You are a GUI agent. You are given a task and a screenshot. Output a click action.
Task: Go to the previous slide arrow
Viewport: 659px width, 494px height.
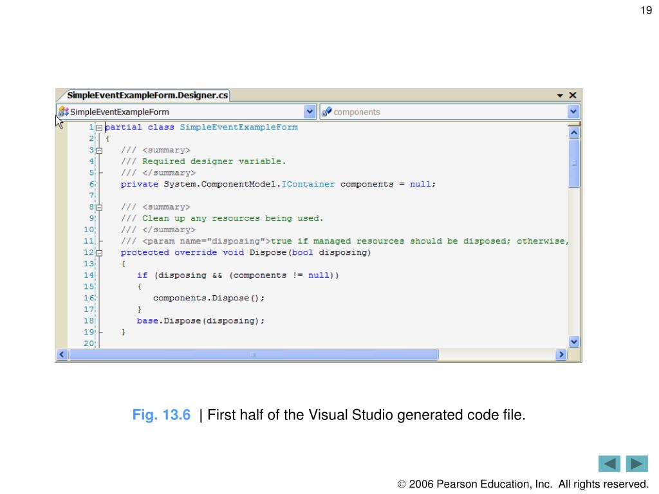609,464
